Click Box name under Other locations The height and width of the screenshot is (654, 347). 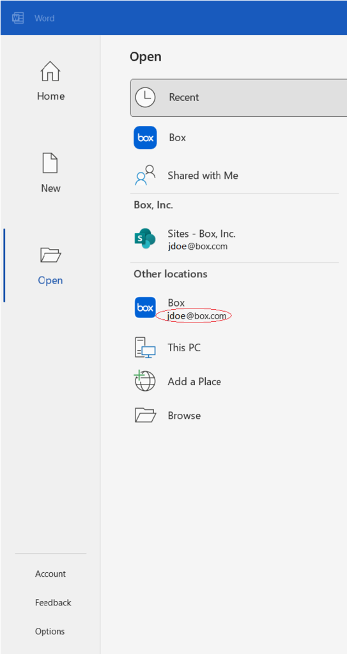click(176, 303)
